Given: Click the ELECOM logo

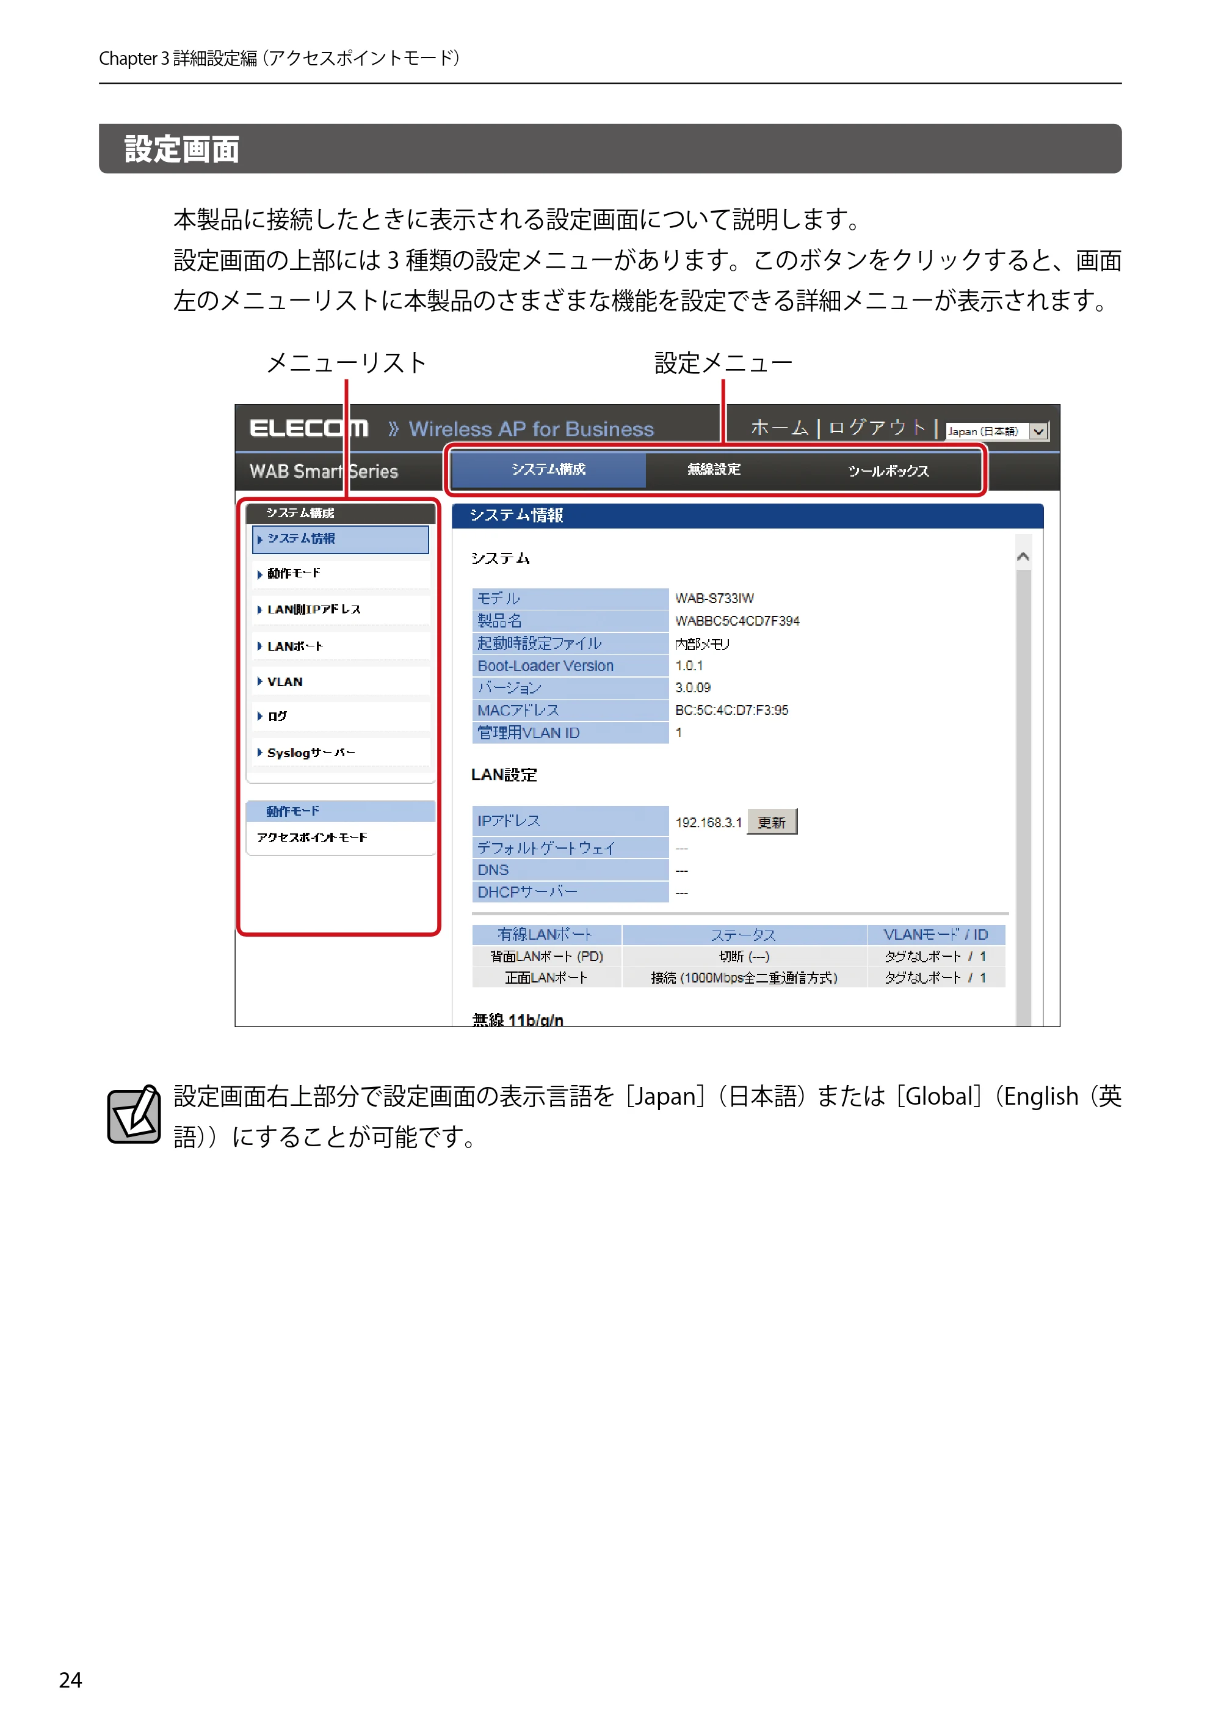Looking at the screenshot, I should tap(309, 428).
